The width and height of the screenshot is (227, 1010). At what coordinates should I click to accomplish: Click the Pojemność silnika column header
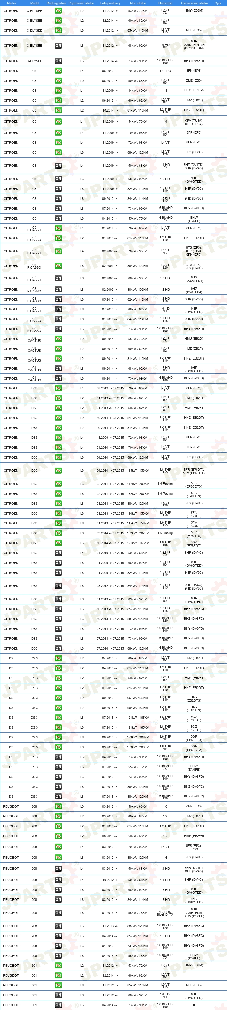(x=81, y=3)
